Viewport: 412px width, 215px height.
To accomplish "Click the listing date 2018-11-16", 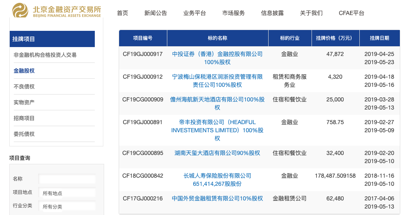I will tap(379, 176).
